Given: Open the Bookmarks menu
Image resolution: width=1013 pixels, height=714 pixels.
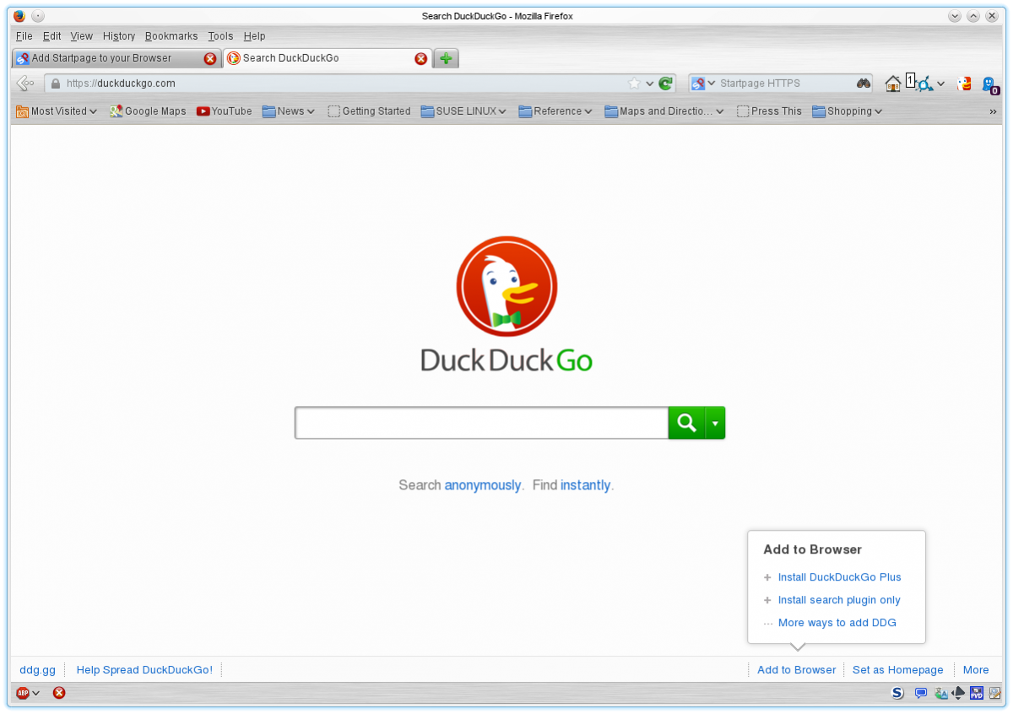Looking at the screenshot, I should (x=171, y=36).
